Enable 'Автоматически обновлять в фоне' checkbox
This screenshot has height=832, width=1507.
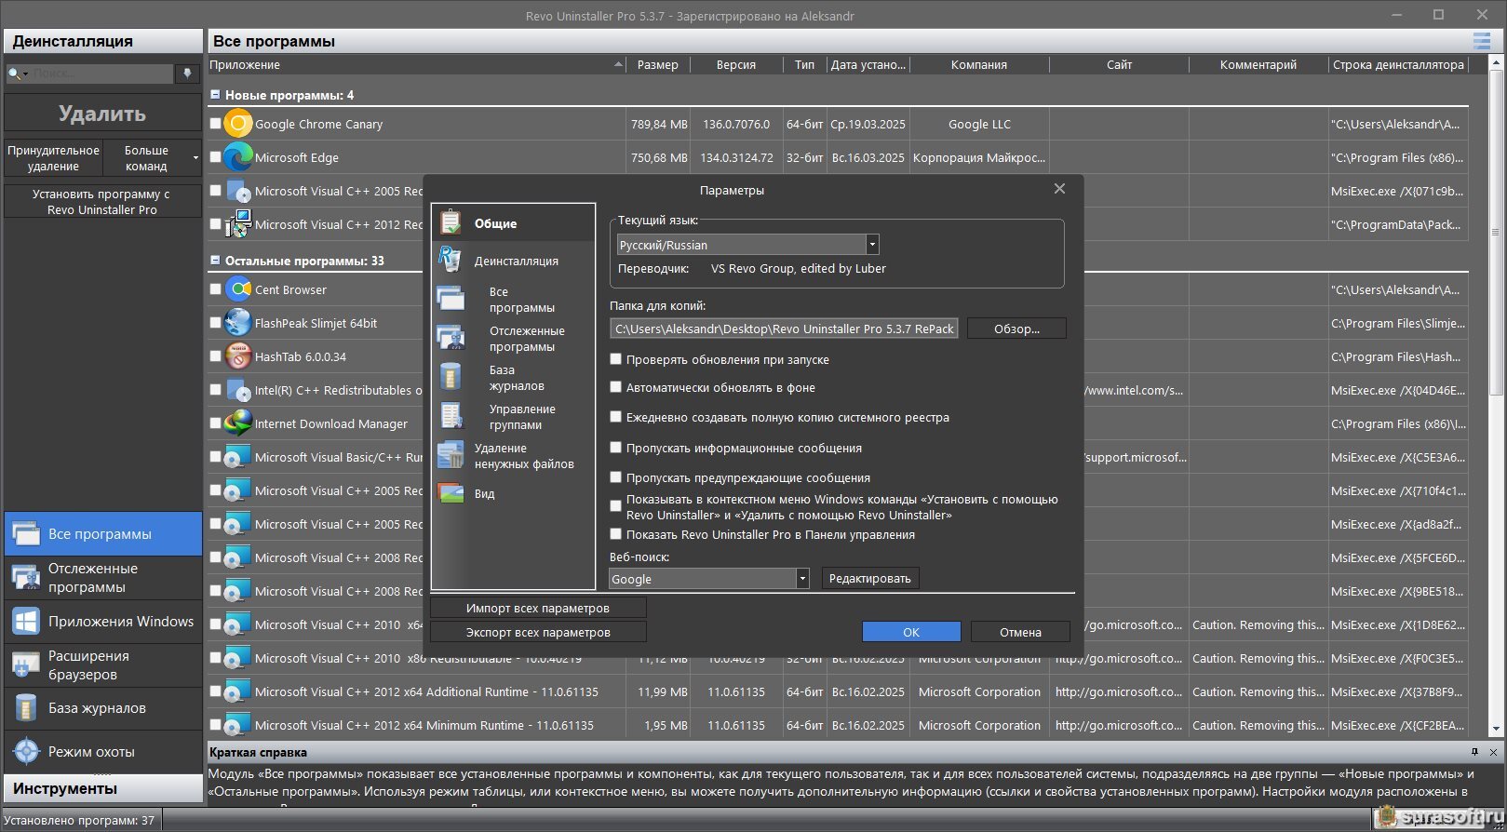[x=615, y=387]
